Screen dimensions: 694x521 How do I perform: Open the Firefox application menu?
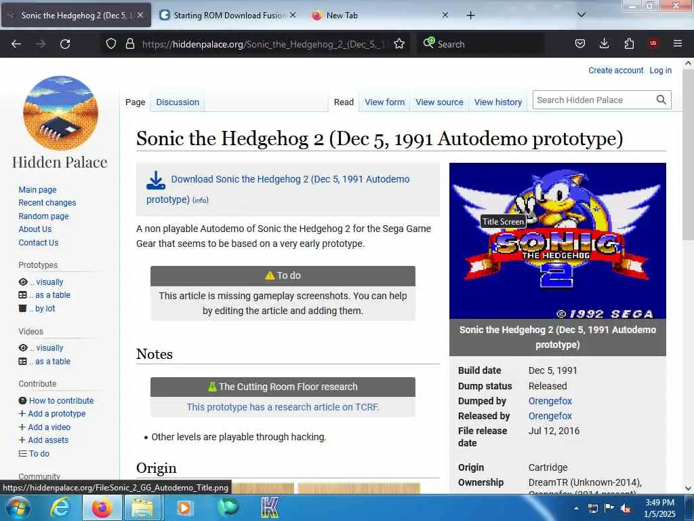click(678, 43)
